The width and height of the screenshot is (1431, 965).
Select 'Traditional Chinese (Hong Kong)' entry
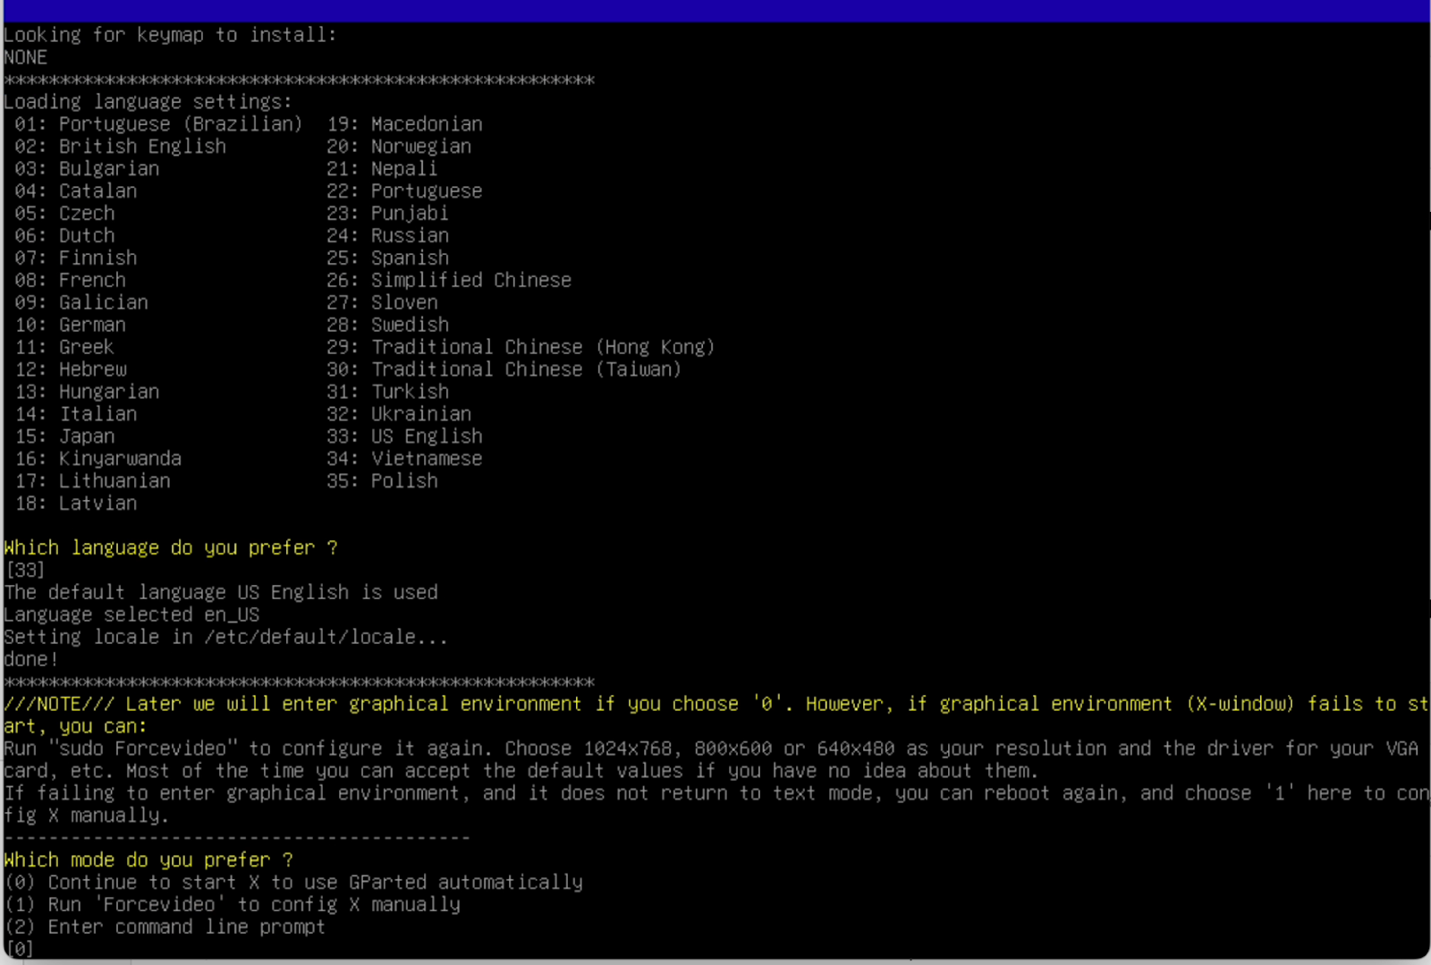coord(543,347)
